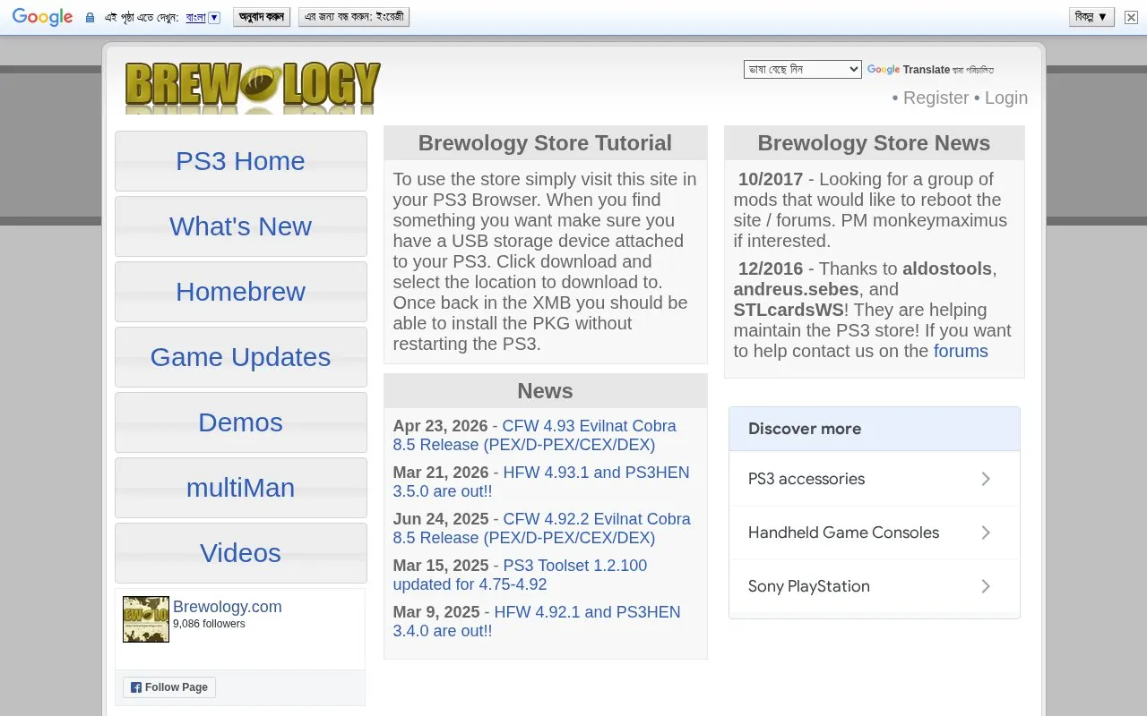Open the PS3 Home menu item

point(240,161)
